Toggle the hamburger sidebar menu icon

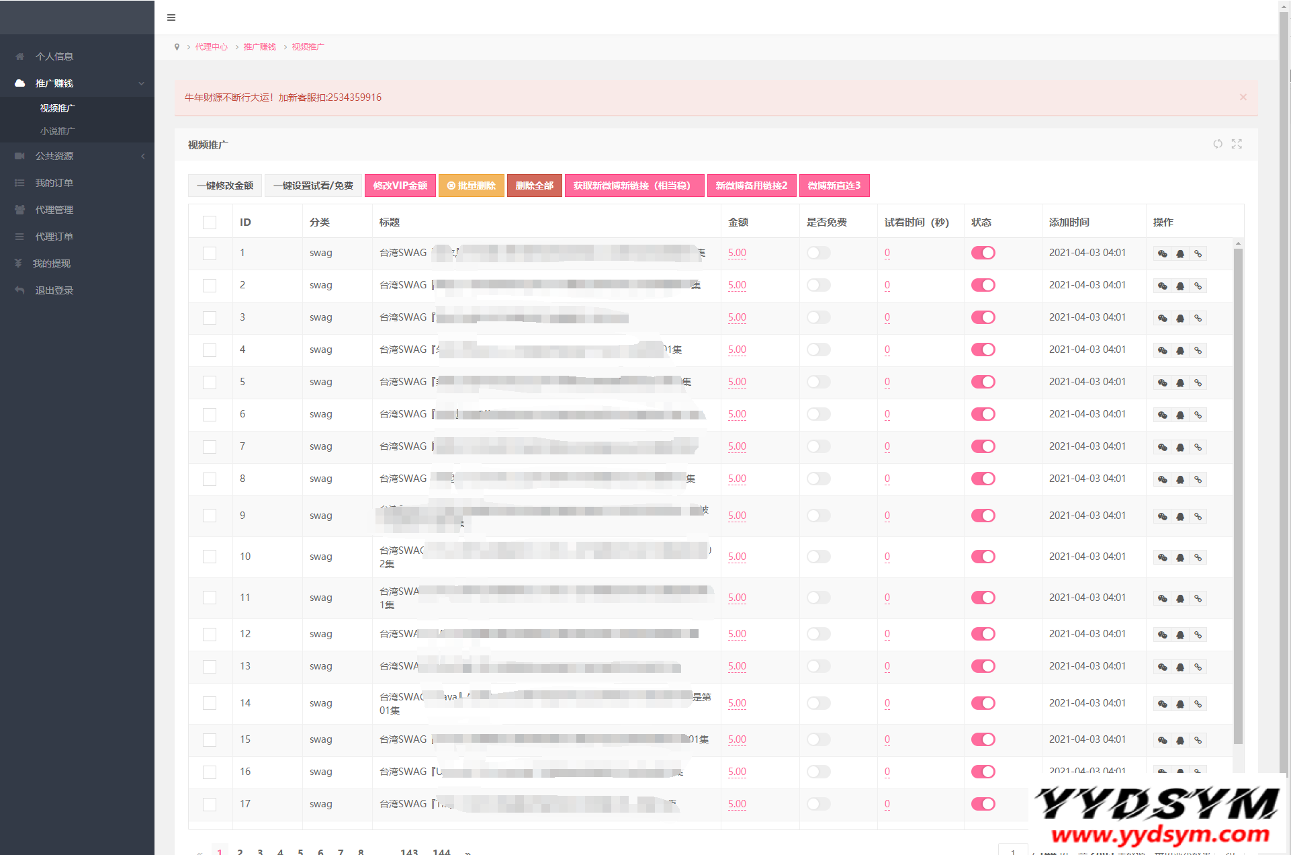[x=171, y=17]
